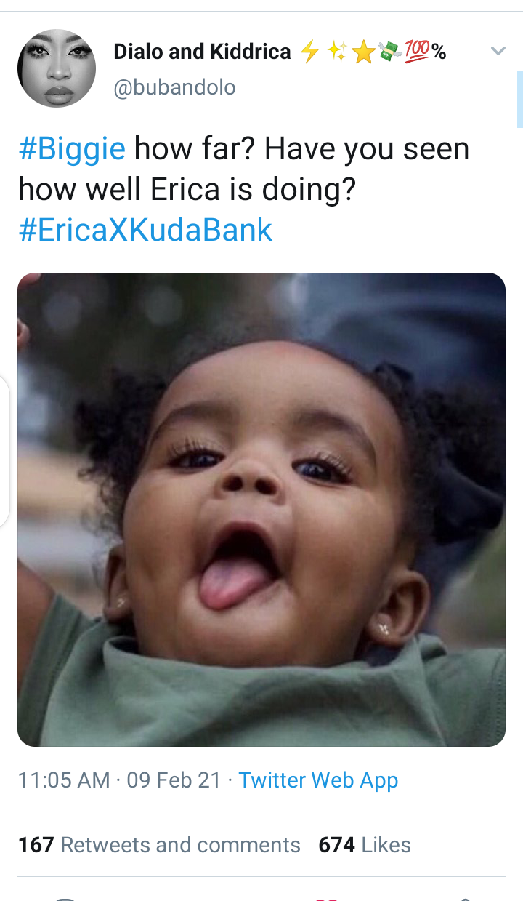Click the Twitter Web App source link

click(318, 780)
